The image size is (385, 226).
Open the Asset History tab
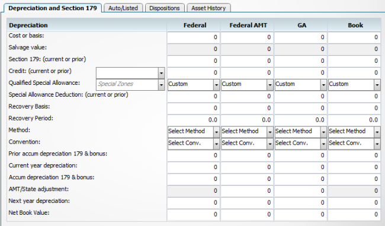point(208,8)
